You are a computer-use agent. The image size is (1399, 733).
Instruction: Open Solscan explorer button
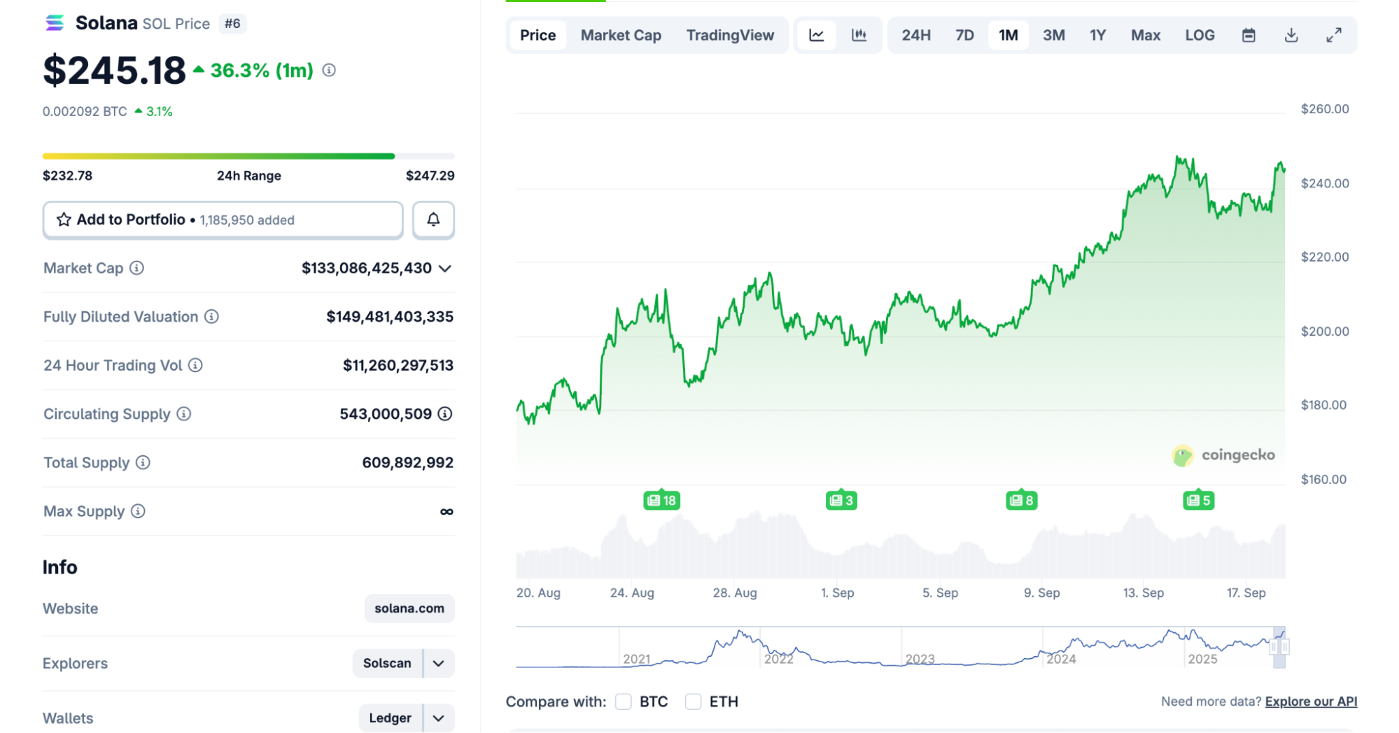387,663
